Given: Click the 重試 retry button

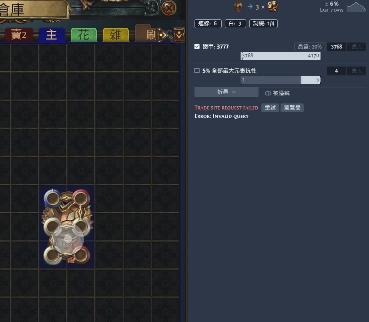Looking at the screenshot, I should 270,108.
